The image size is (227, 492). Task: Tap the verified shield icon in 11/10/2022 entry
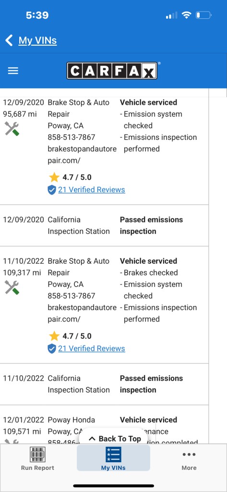[52, 349]
